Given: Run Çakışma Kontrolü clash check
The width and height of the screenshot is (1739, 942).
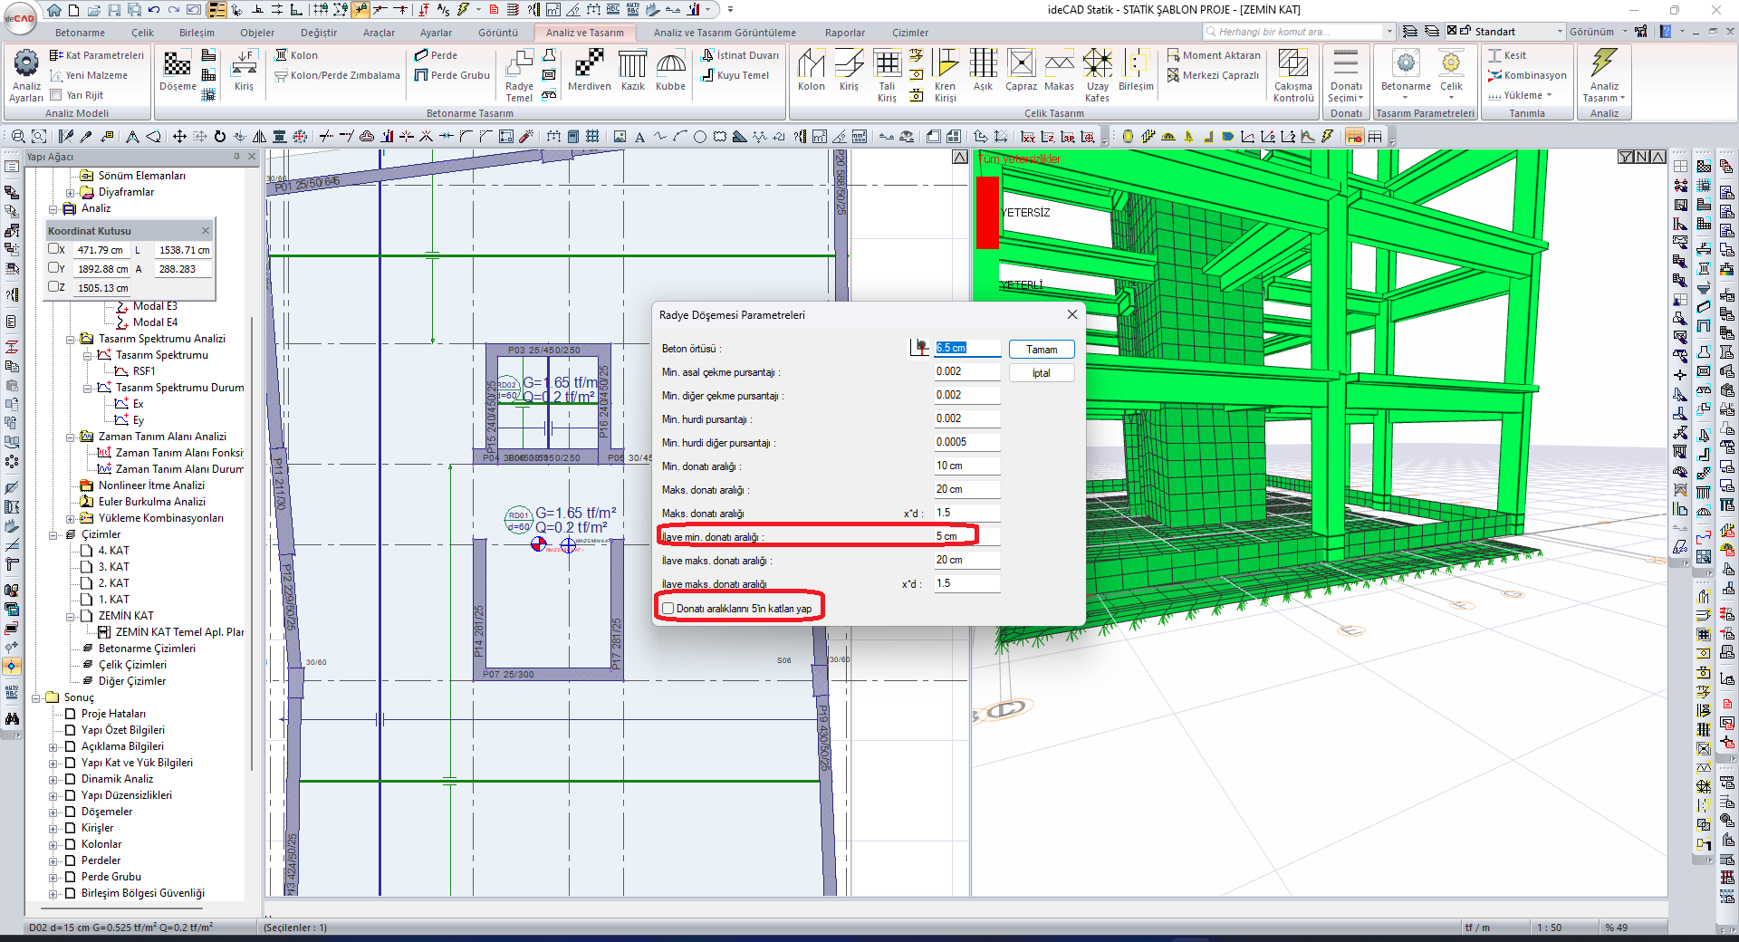Looking at the screenshot, I should 1292,65.
